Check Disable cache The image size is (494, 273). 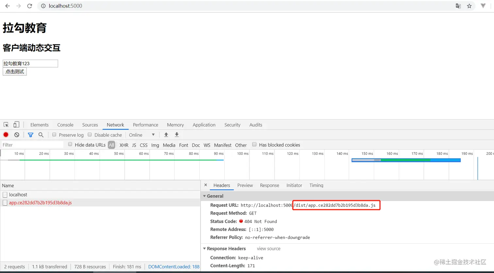(x=90, y=135)
